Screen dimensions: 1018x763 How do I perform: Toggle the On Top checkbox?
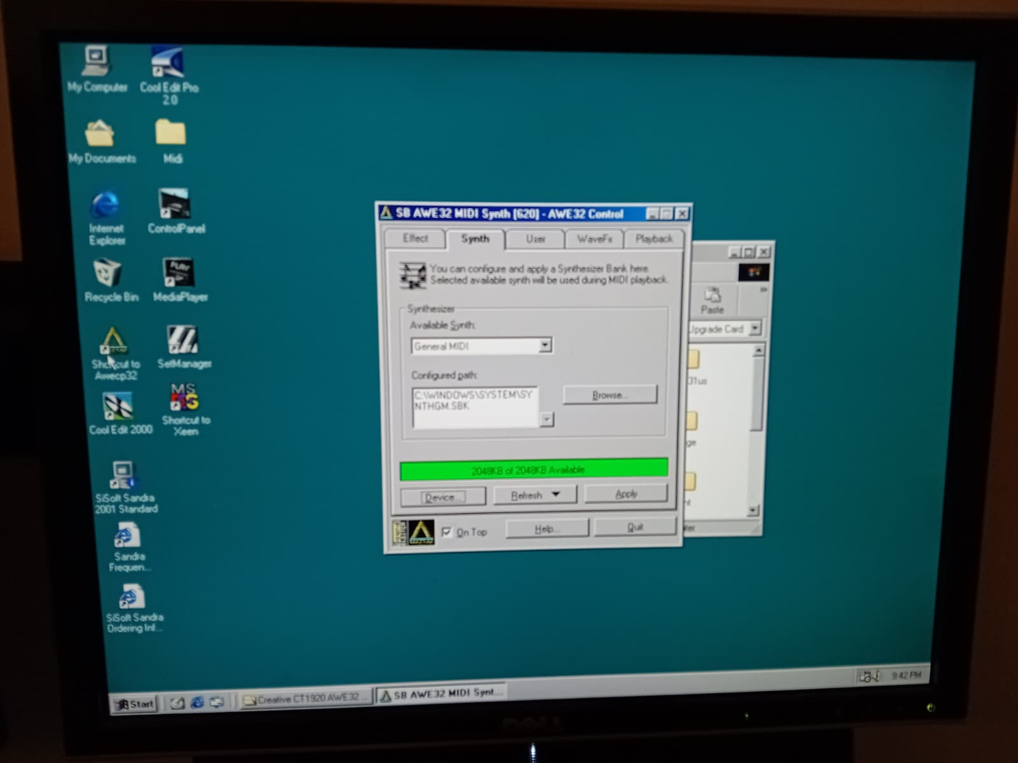point(447,532)
